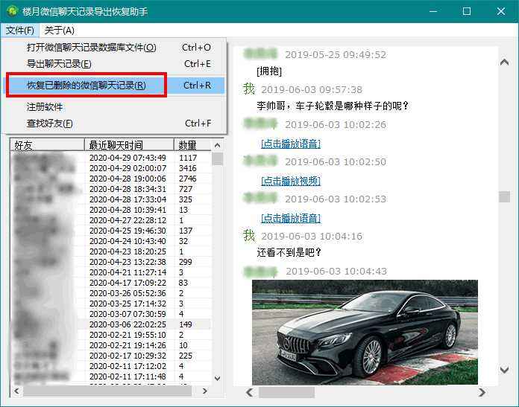Select row dated 2020-04-29 07:43:49

[x=111, y=158]
